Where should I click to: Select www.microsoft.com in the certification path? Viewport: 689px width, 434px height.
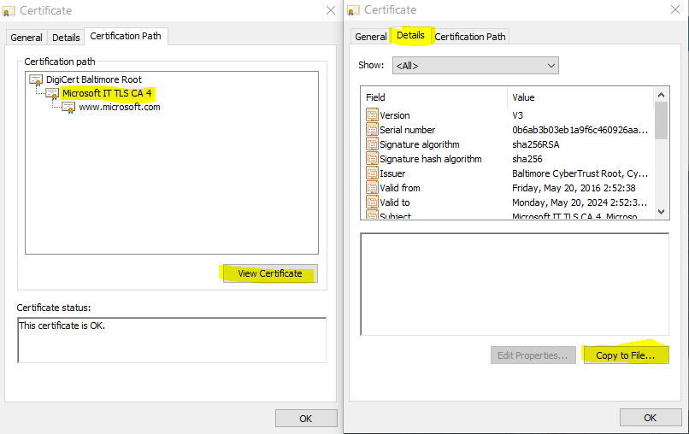[119, 107]
